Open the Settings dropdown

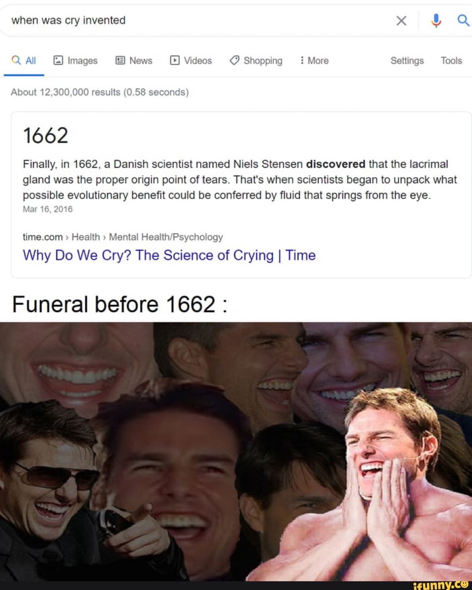407,60
